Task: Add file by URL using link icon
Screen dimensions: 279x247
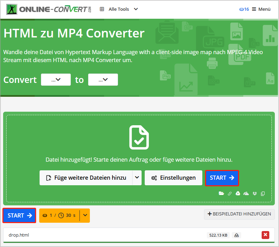Action: tap(230, 194)
